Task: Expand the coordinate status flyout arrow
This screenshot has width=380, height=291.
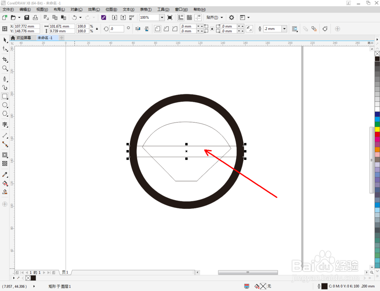Action: click(34, 286)
